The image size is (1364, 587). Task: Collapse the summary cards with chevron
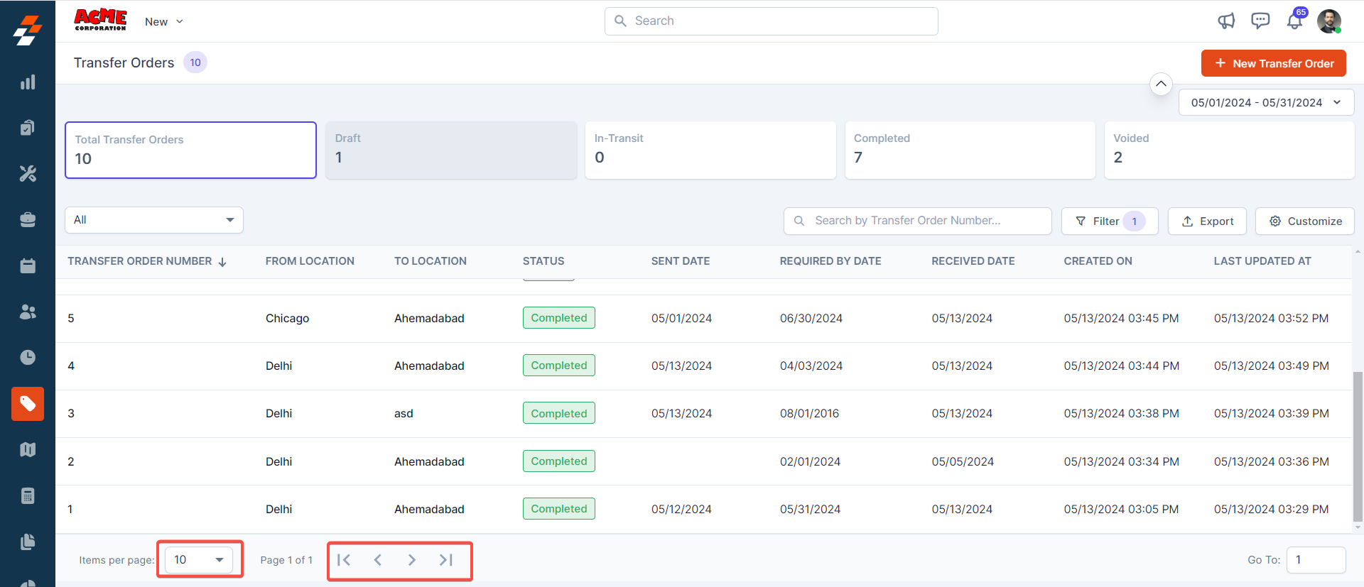(x=1161, y=84)
